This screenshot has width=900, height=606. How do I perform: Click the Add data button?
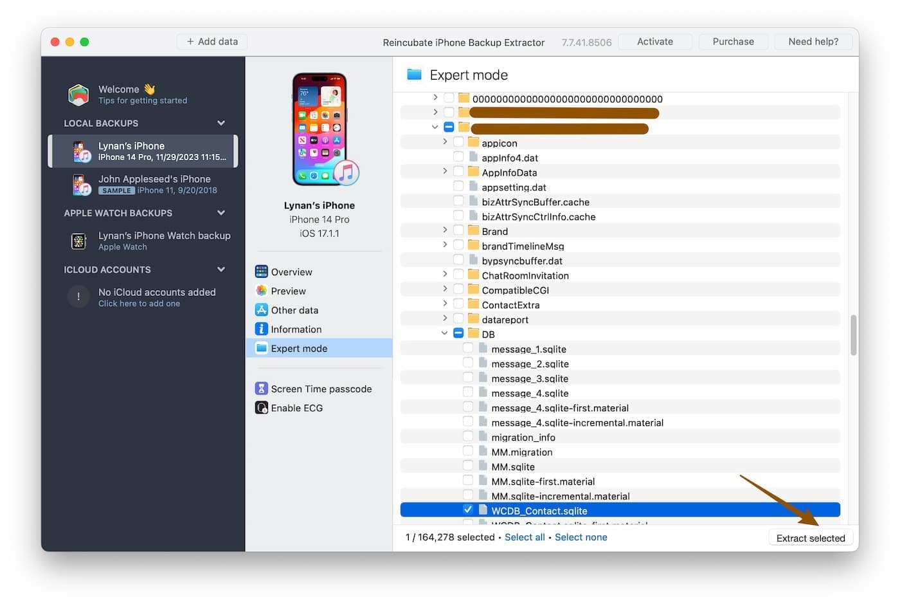tap(212, 42)
